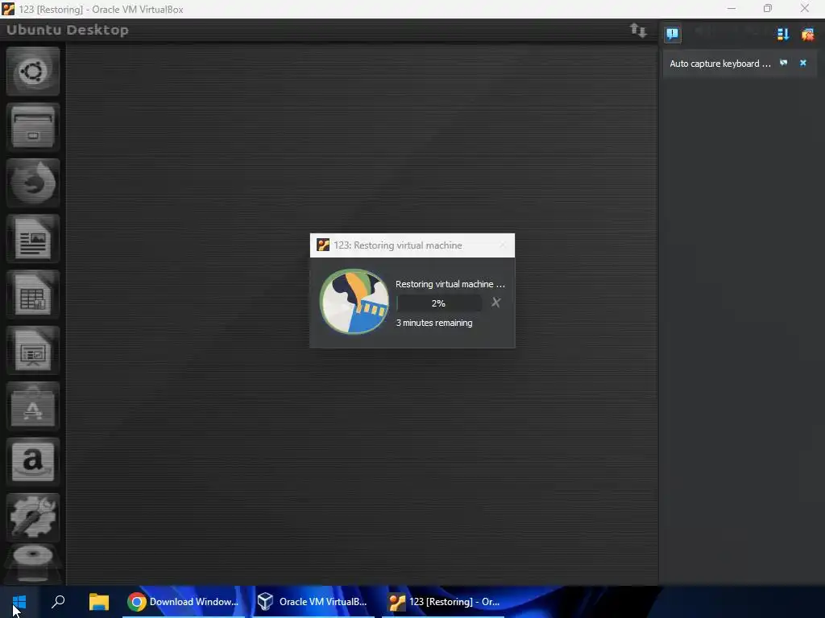Click the VirtualBox icon in window title bar
This screenshot has width=825, height=618.
[8, 9]
